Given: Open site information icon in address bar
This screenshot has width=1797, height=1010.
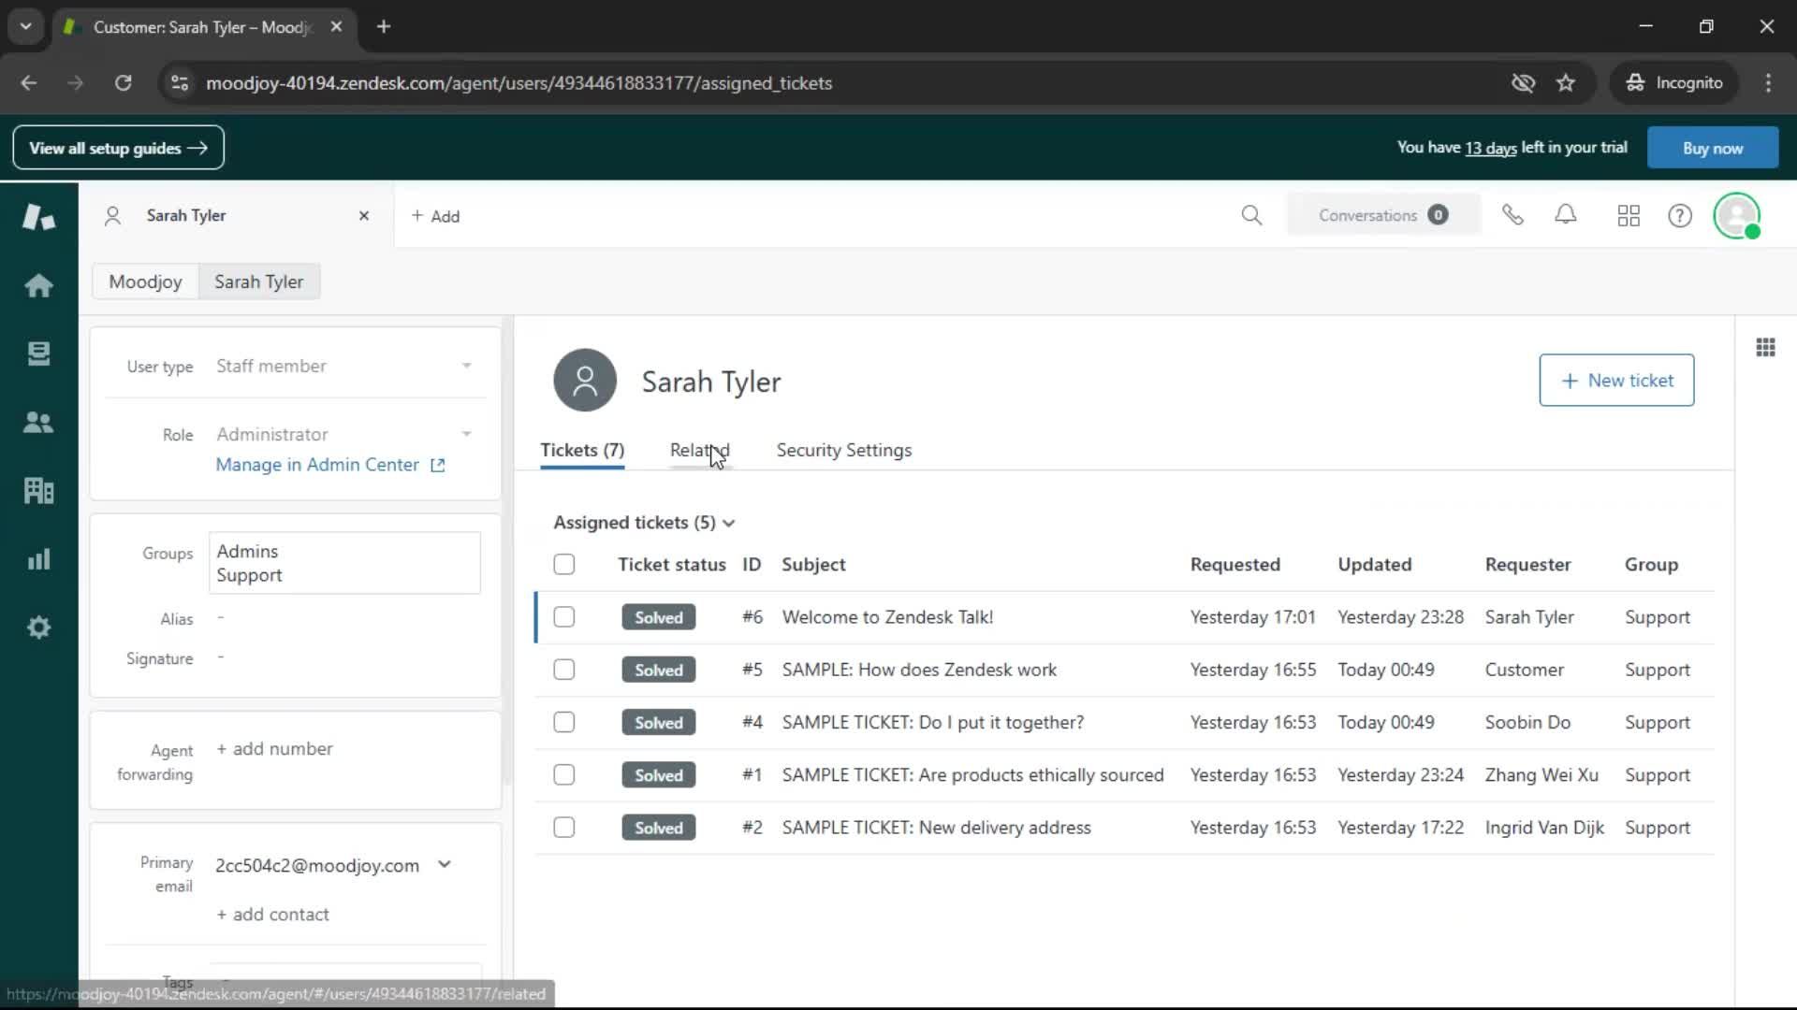Looking at the screenshot, I should 180,83.
